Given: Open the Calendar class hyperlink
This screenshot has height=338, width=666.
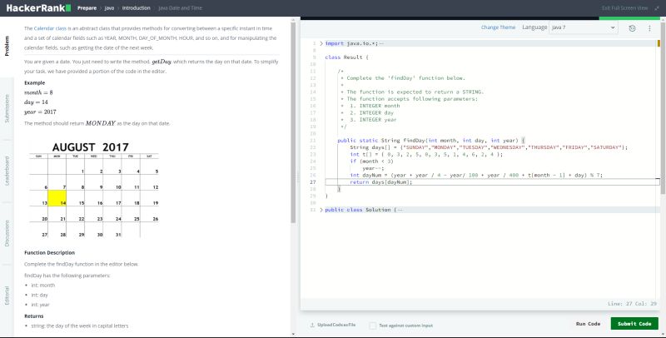Looking at the screenshot, I should click(x=48, y=28).
